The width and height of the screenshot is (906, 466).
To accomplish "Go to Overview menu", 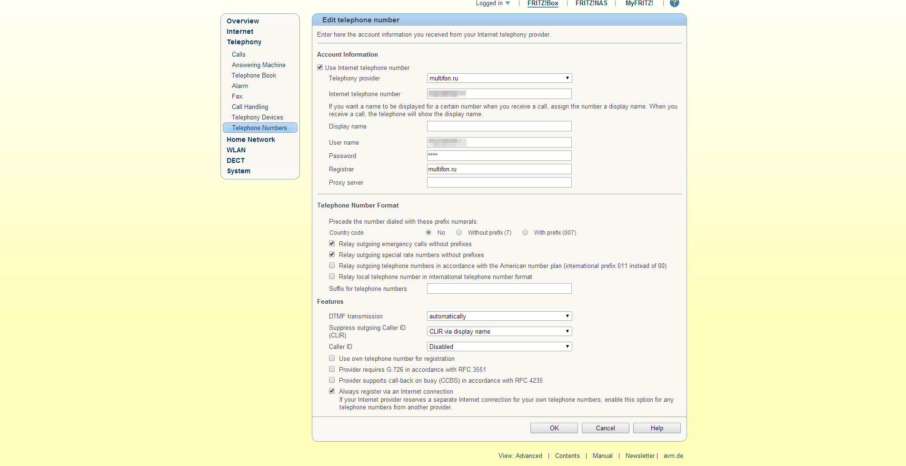I will tap(243, 21).
